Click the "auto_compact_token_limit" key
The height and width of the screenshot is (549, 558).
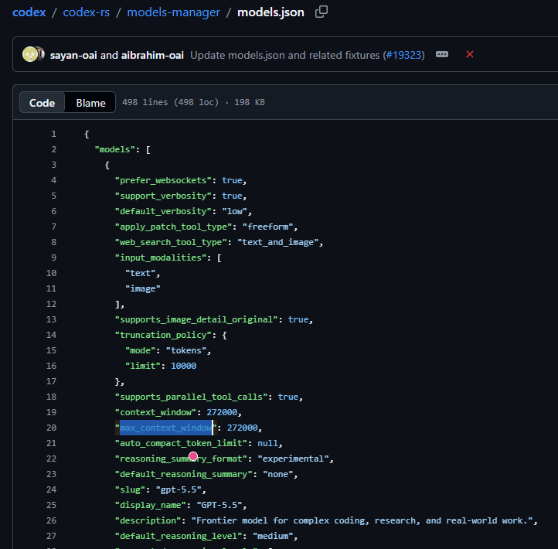click(x=181, y=443)
